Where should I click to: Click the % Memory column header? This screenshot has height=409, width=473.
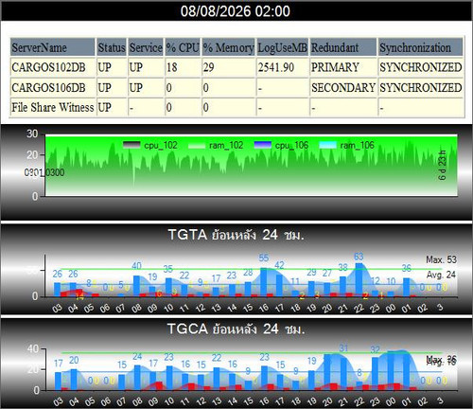228,47
